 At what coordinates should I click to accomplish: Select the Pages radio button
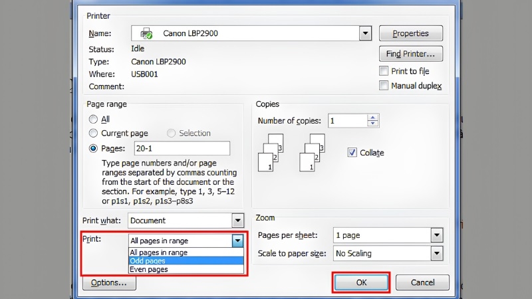pos(93,148)
